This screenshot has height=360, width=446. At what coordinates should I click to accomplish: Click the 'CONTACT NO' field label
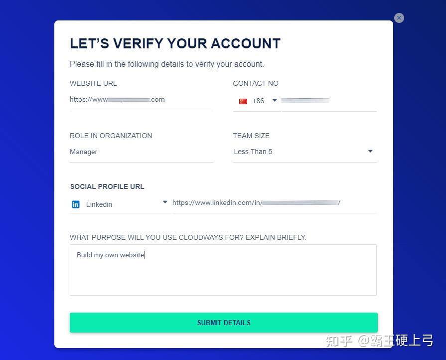point(256,83)
